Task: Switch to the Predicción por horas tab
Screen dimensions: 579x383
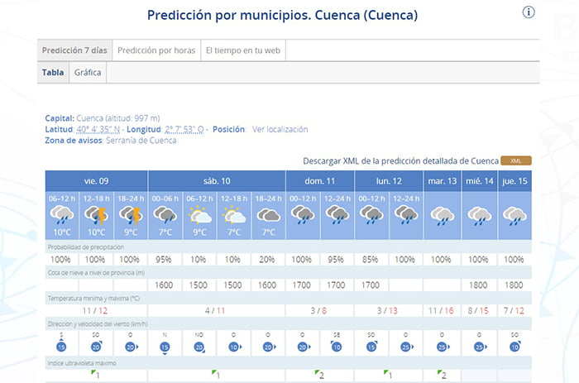Action: click(156, 50)
